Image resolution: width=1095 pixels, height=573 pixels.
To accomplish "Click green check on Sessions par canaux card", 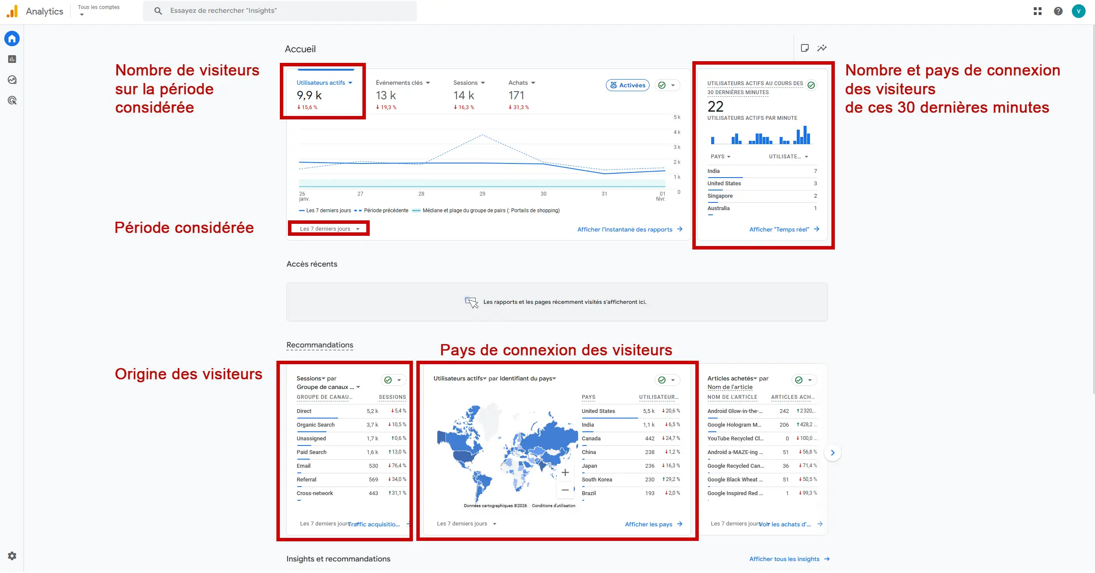I will pyautogui.click(x=388, y=380).
